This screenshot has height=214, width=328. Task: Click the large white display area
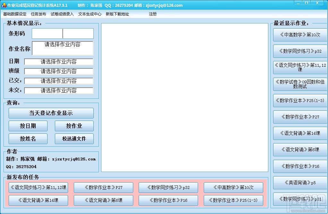(185, 98)
